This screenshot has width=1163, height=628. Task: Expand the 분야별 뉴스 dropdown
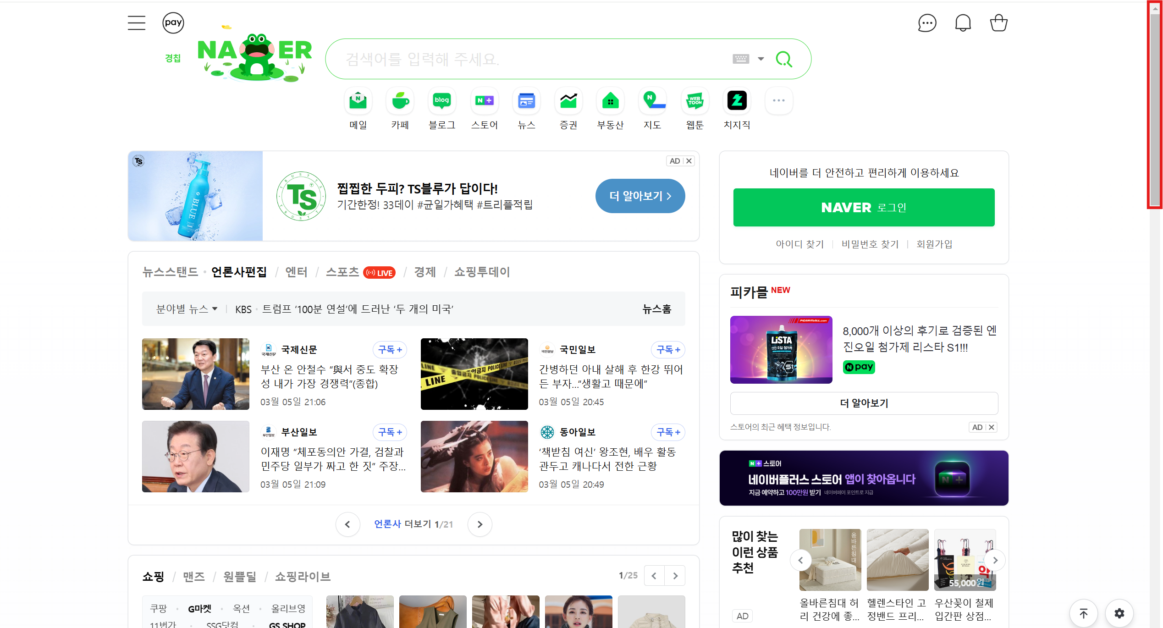[187, 309]
